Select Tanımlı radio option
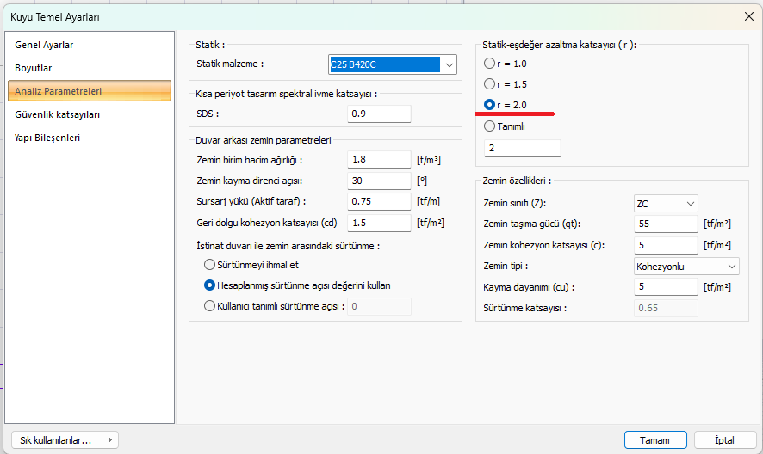The height and width of the screenshot is (454, 763). 489,126
